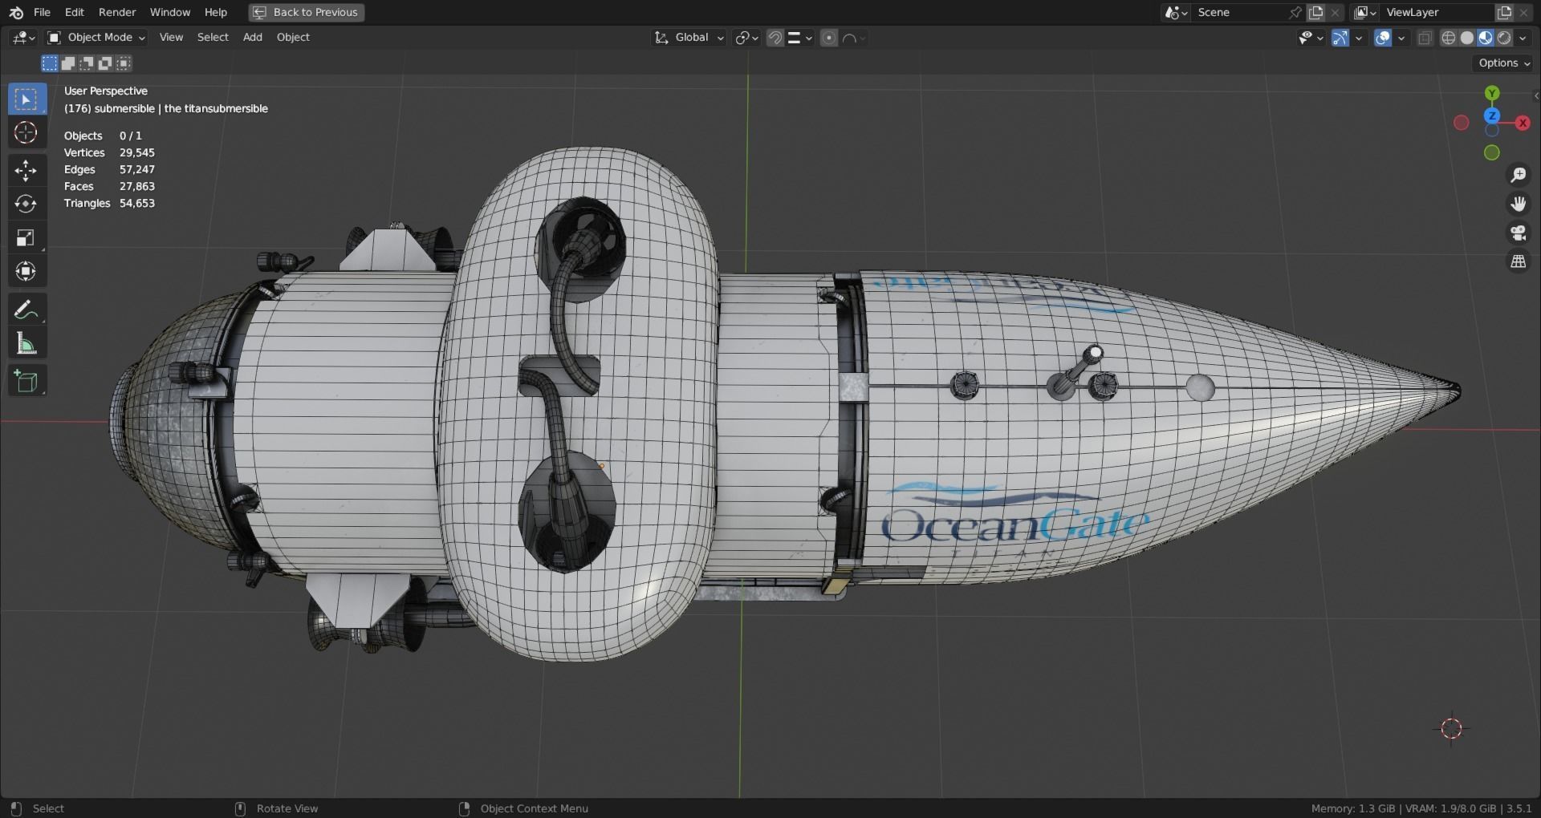
Task: Open Global transform orientation dropdown
Action: (689, 38)
